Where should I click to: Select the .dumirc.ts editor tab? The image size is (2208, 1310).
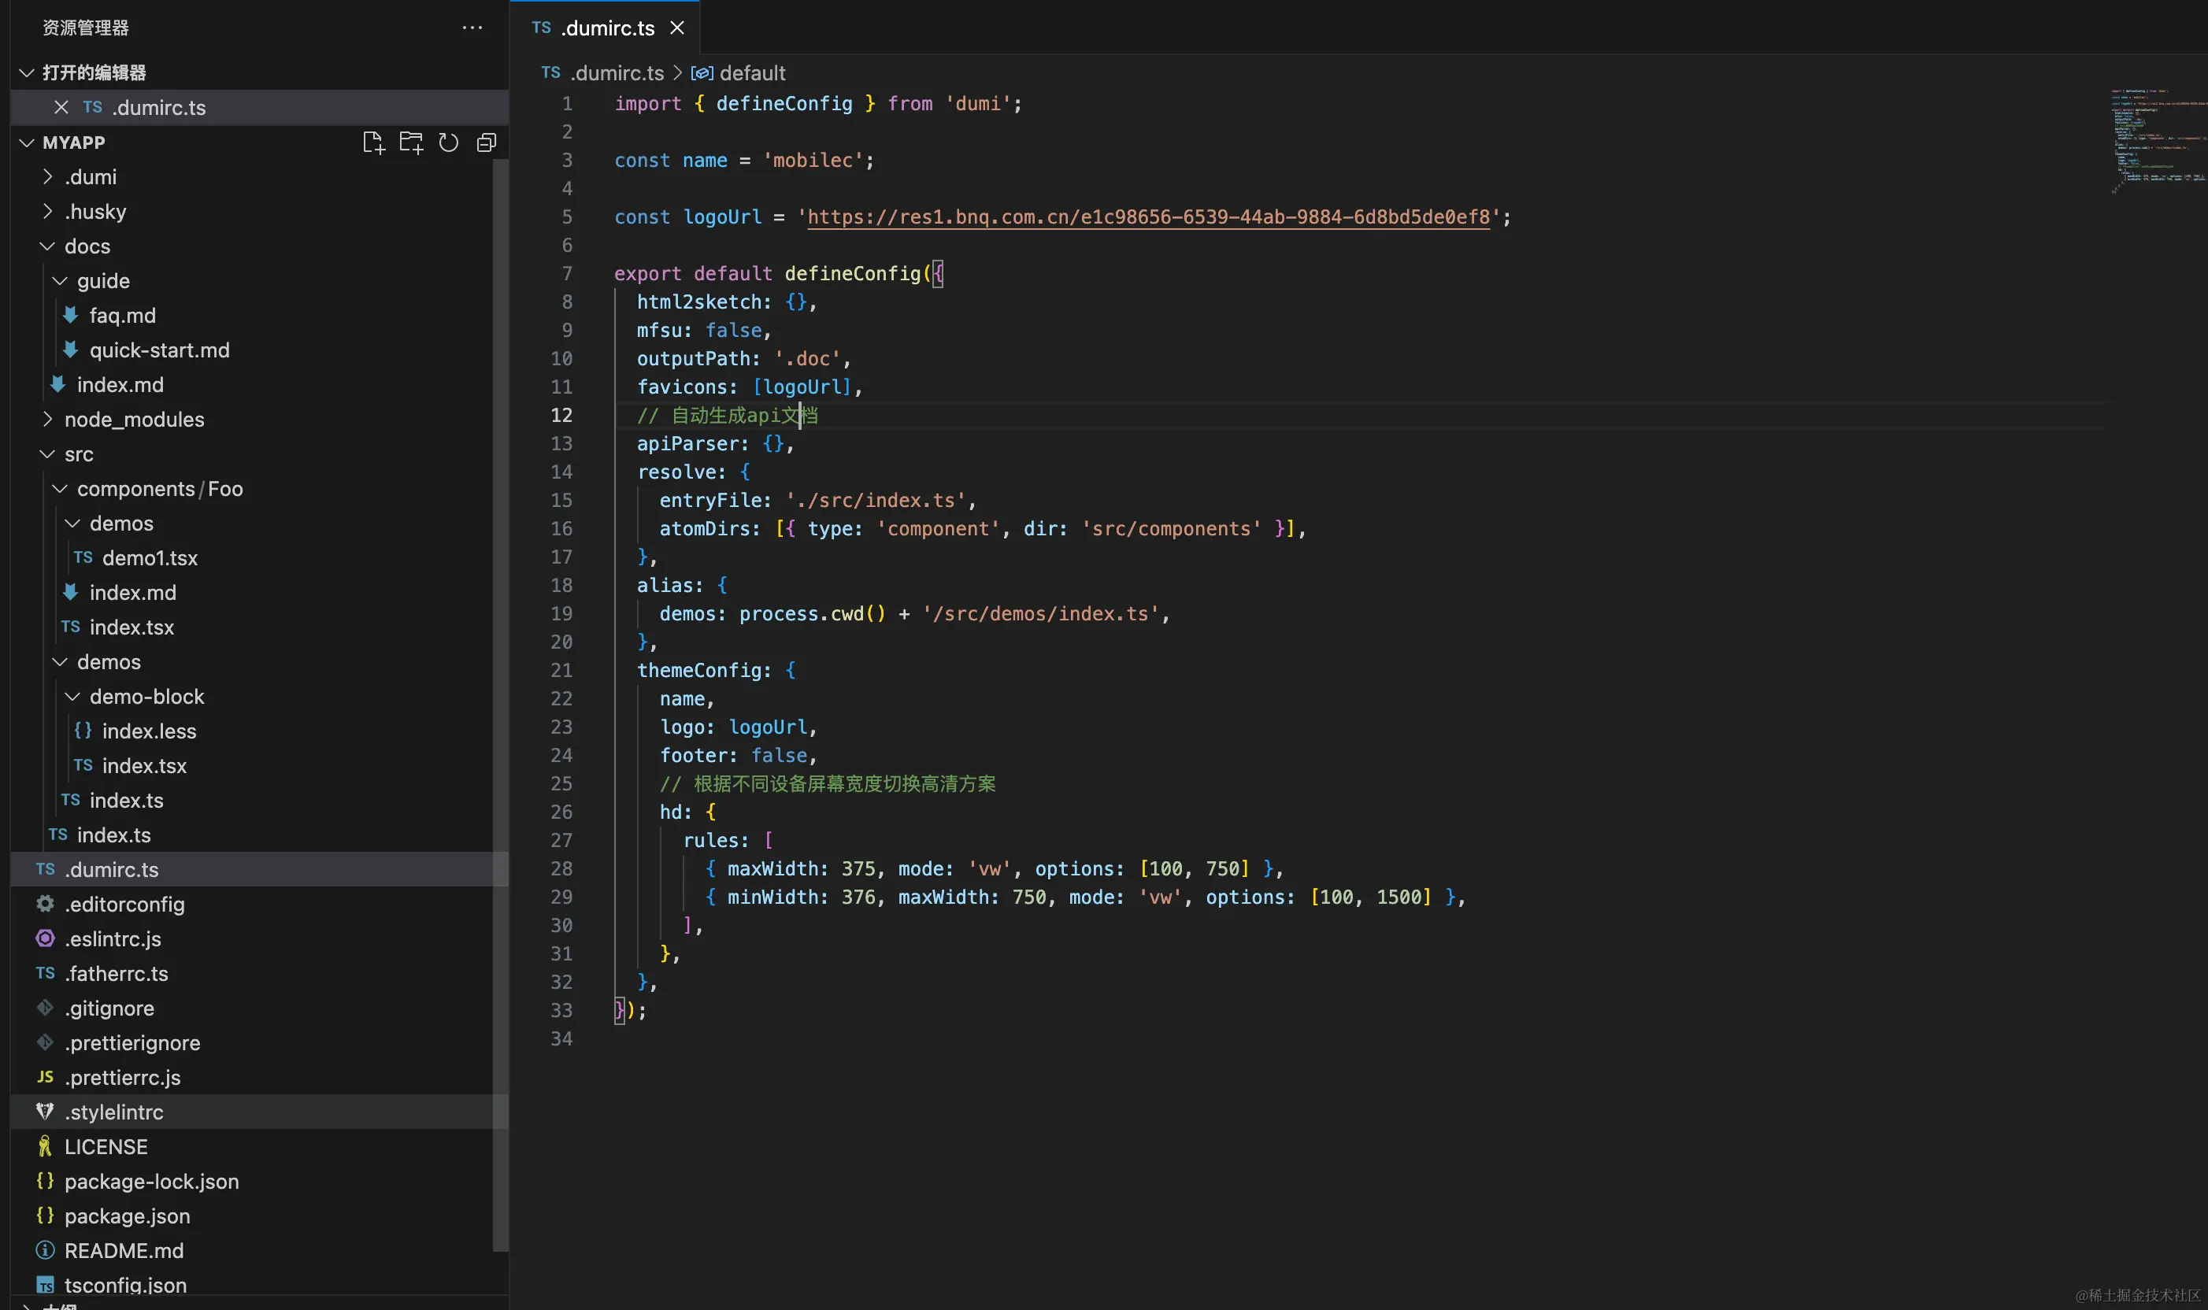pyautogui.click(x=606, y=28)
